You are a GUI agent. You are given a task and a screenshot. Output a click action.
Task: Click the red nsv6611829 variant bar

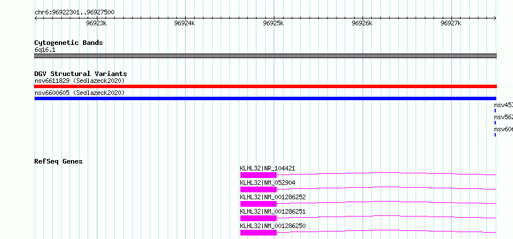pyautogui.click(x=265, y=86)
